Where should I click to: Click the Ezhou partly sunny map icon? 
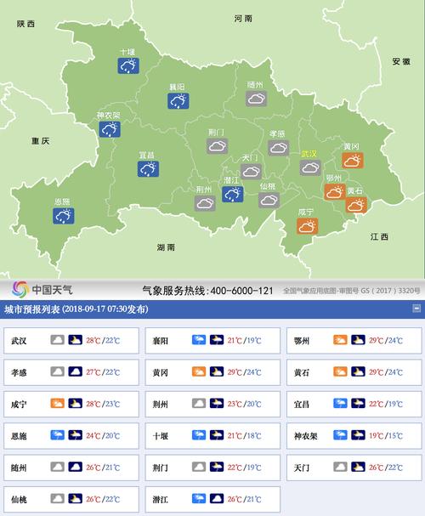pos(335,192)
